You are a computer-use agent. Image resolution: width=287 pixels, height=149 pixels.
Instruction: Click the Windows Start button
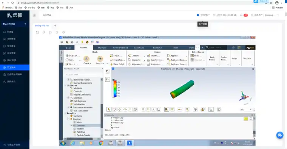pos(63,143)
